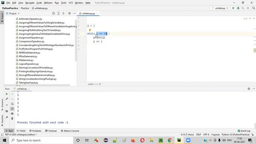Click the taskbar search box
Image resolution: width=256 pixels, height=144 pixels.
click(41, 140)
